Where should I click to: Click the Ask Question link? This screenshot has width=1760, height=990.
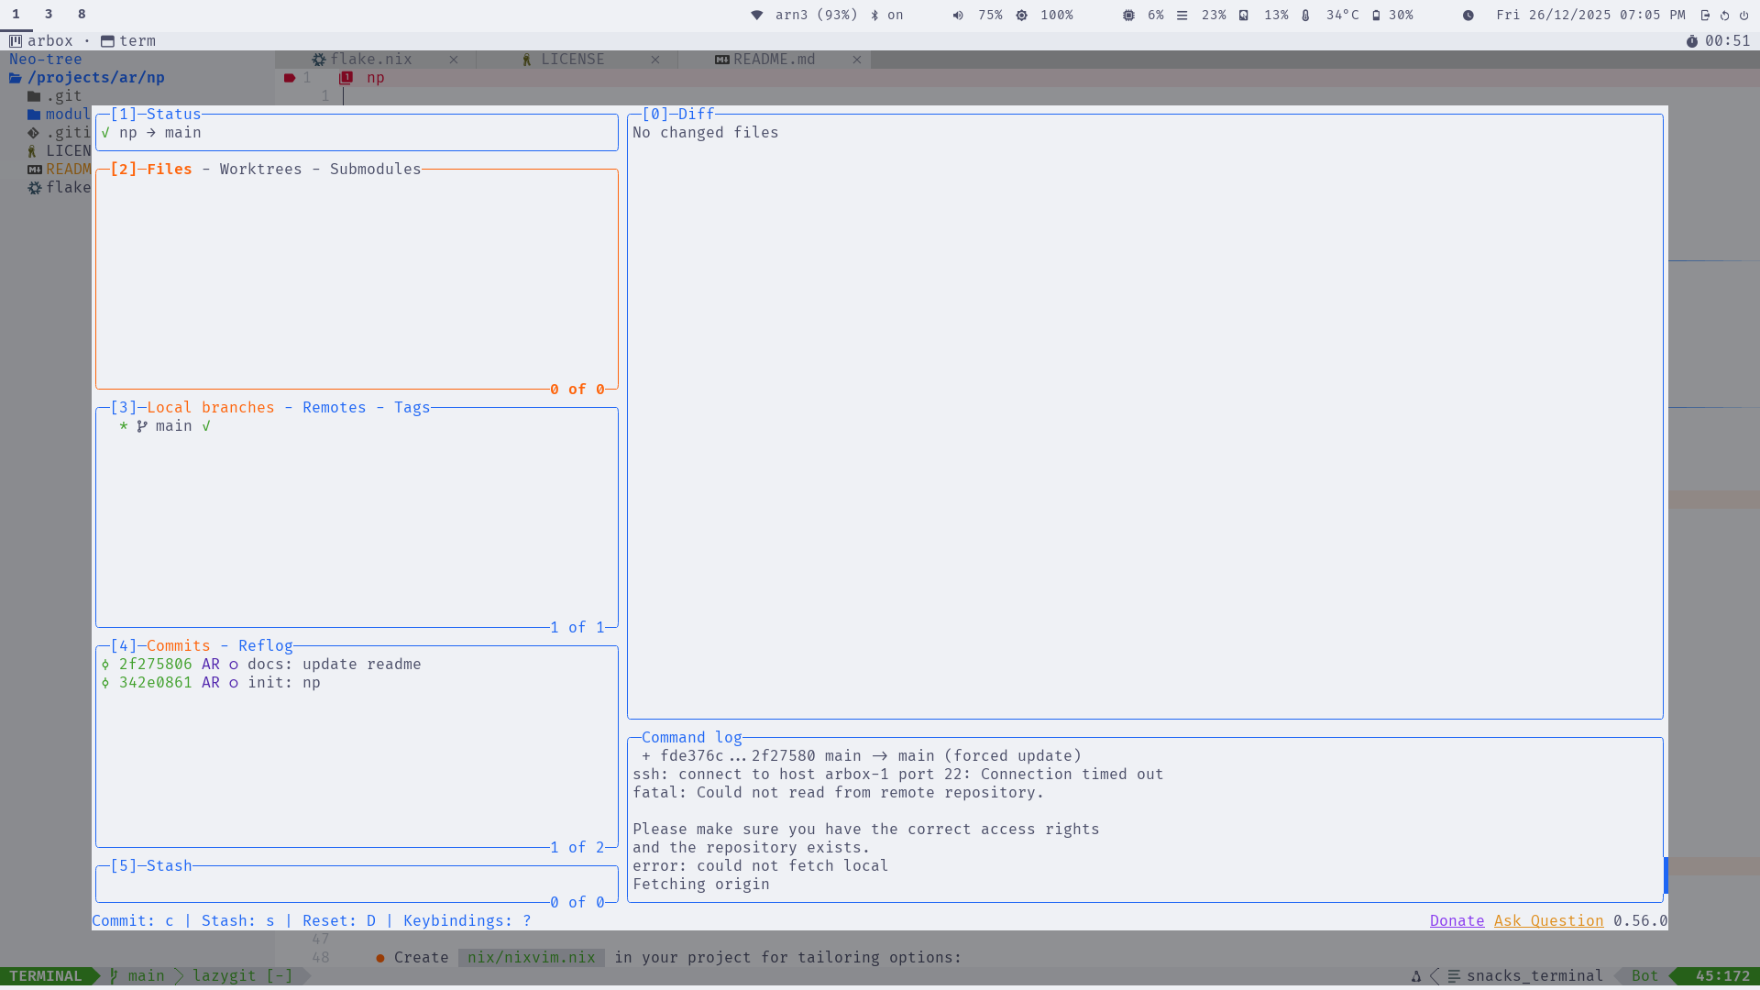pyautogui.click(x=1548, y=921)
